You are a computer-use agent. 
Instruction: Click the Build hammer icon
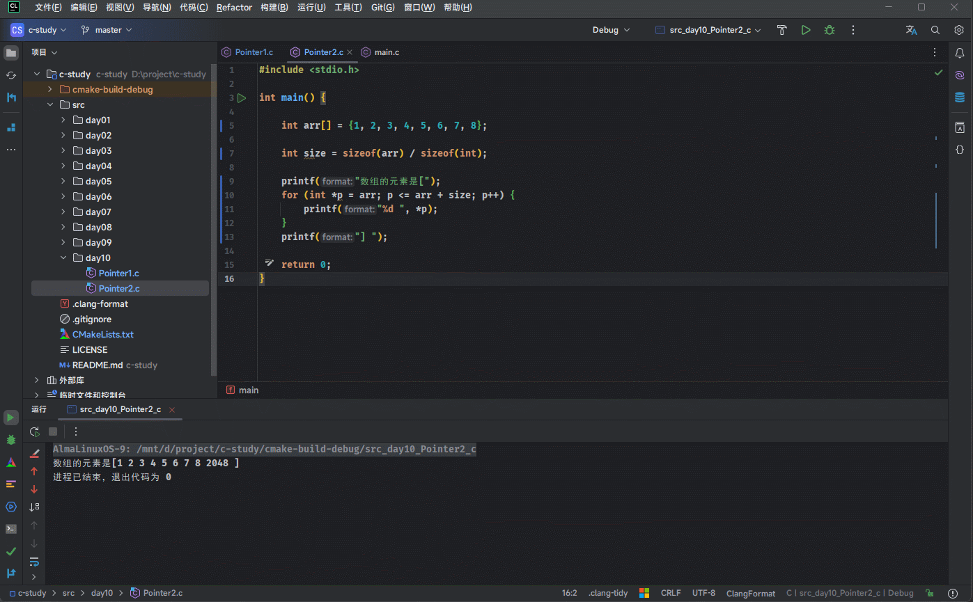pos(781,30)
